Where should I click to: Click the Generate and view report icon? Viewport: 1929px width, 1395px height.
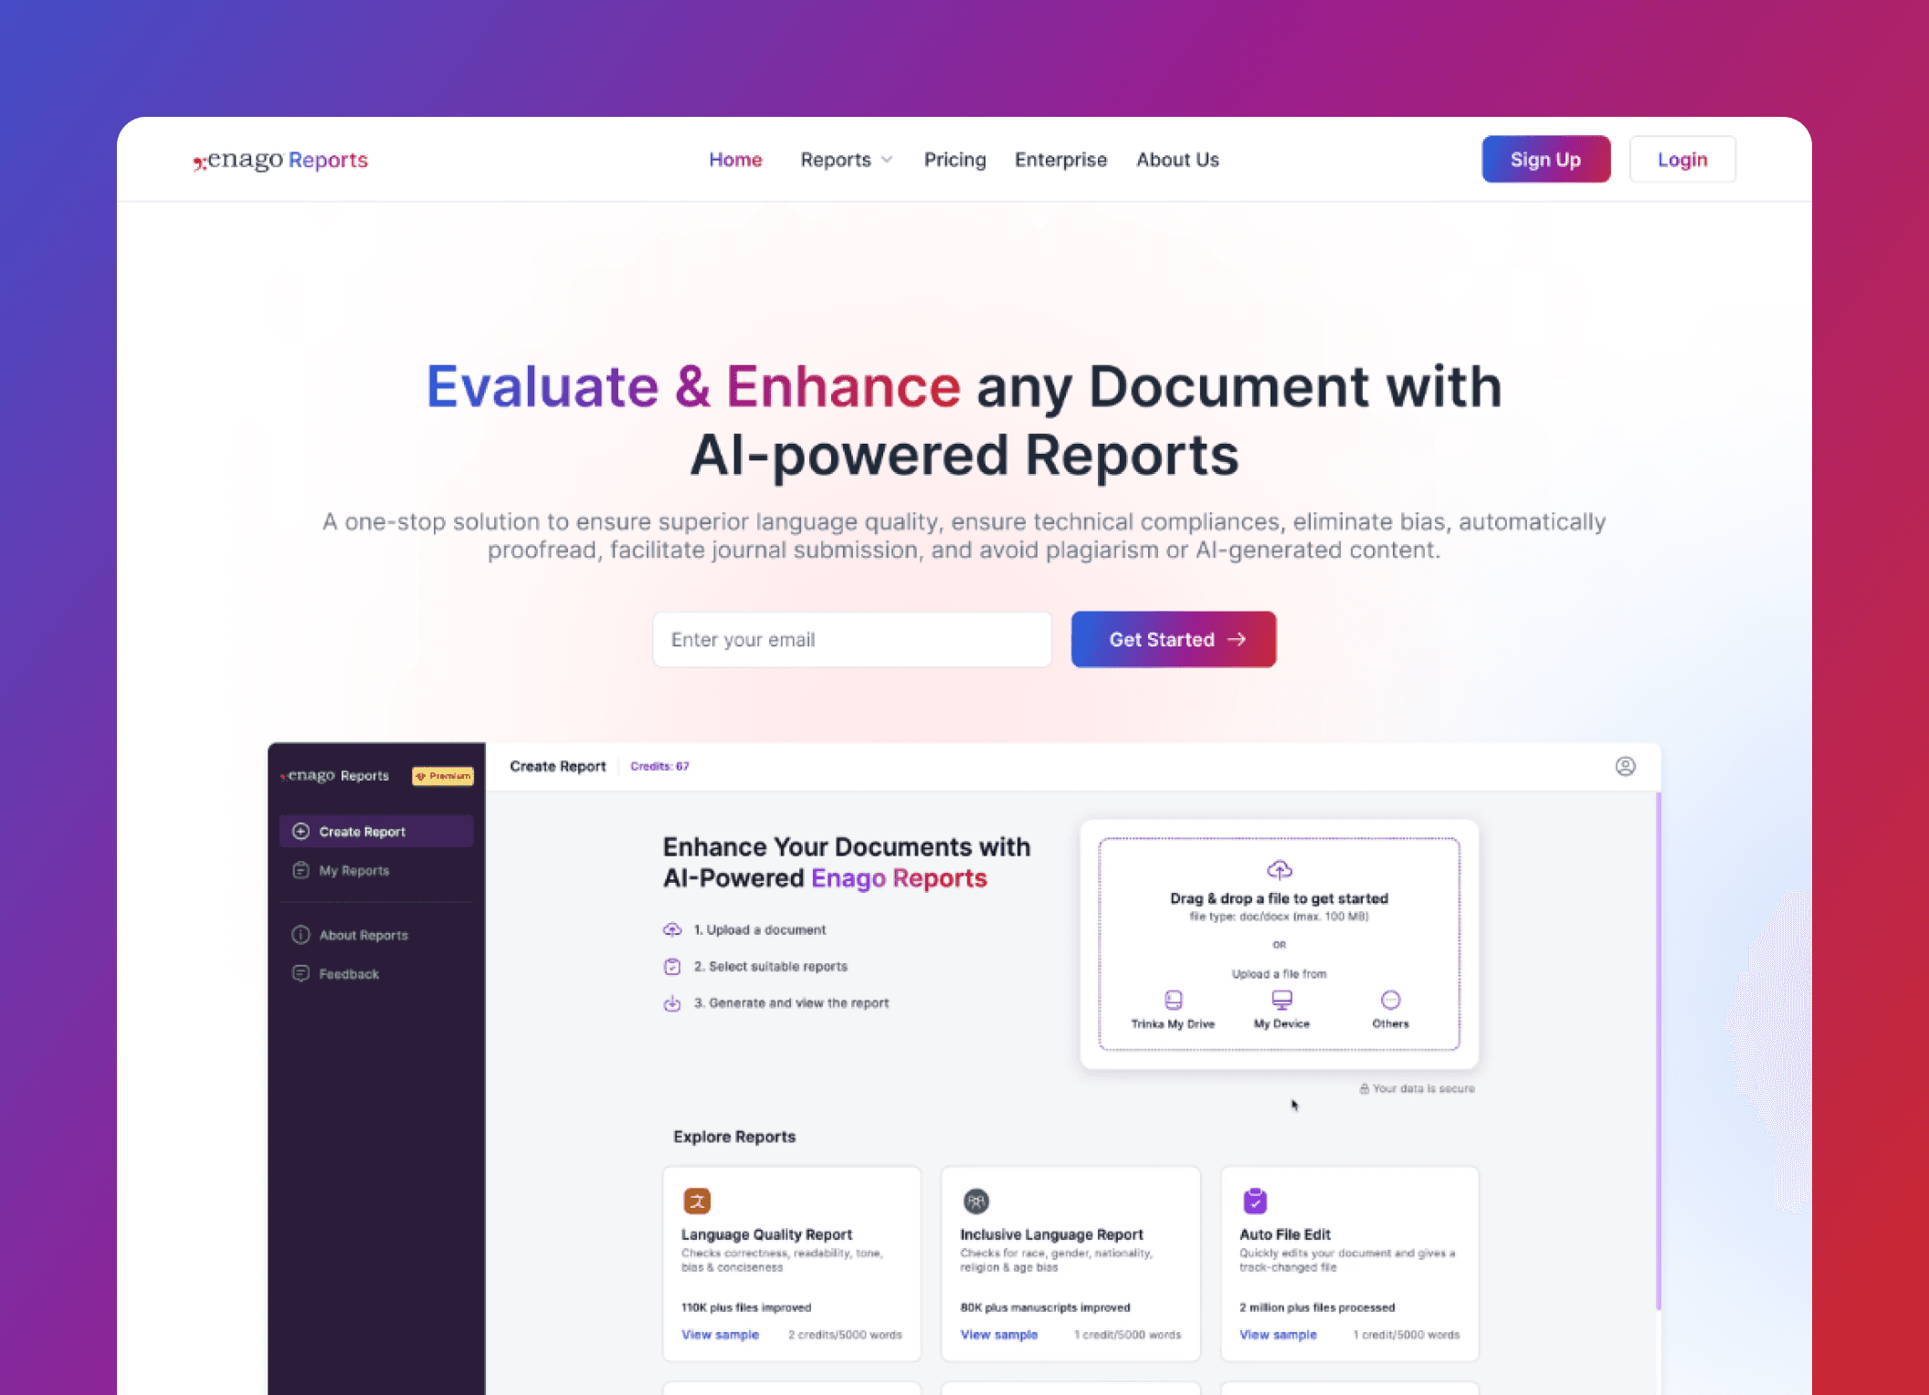[x=672, y=1002]
